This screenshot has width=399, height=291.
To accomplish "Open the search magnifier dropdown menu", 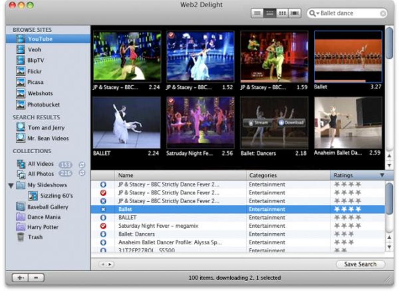I will pyautogui.click(x=314, y=13).
